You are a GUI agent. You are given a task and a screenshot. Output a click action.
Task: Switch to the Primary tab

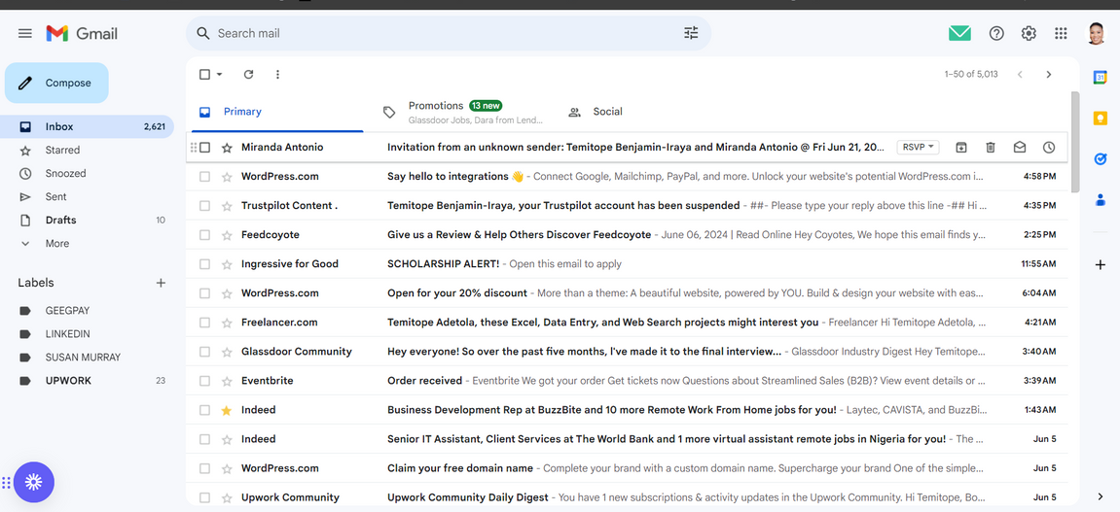click(275, 112)
